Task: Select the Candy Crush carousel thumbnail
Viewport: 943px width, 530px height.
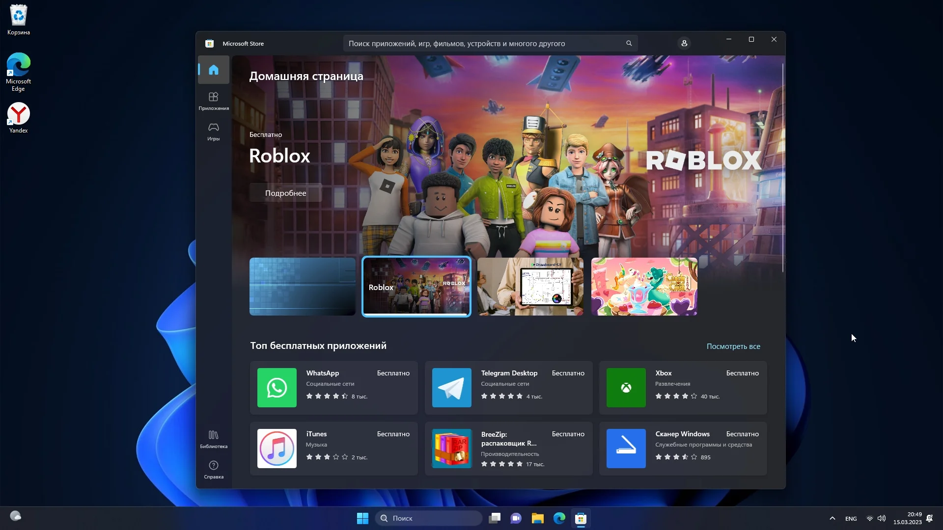Action: click(644, 287)
